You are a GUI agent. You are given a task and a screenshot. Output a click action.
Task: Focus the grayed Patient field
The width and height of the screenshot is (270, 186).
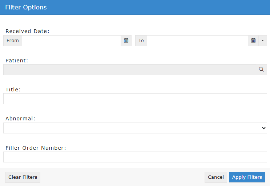click(129, 70)
